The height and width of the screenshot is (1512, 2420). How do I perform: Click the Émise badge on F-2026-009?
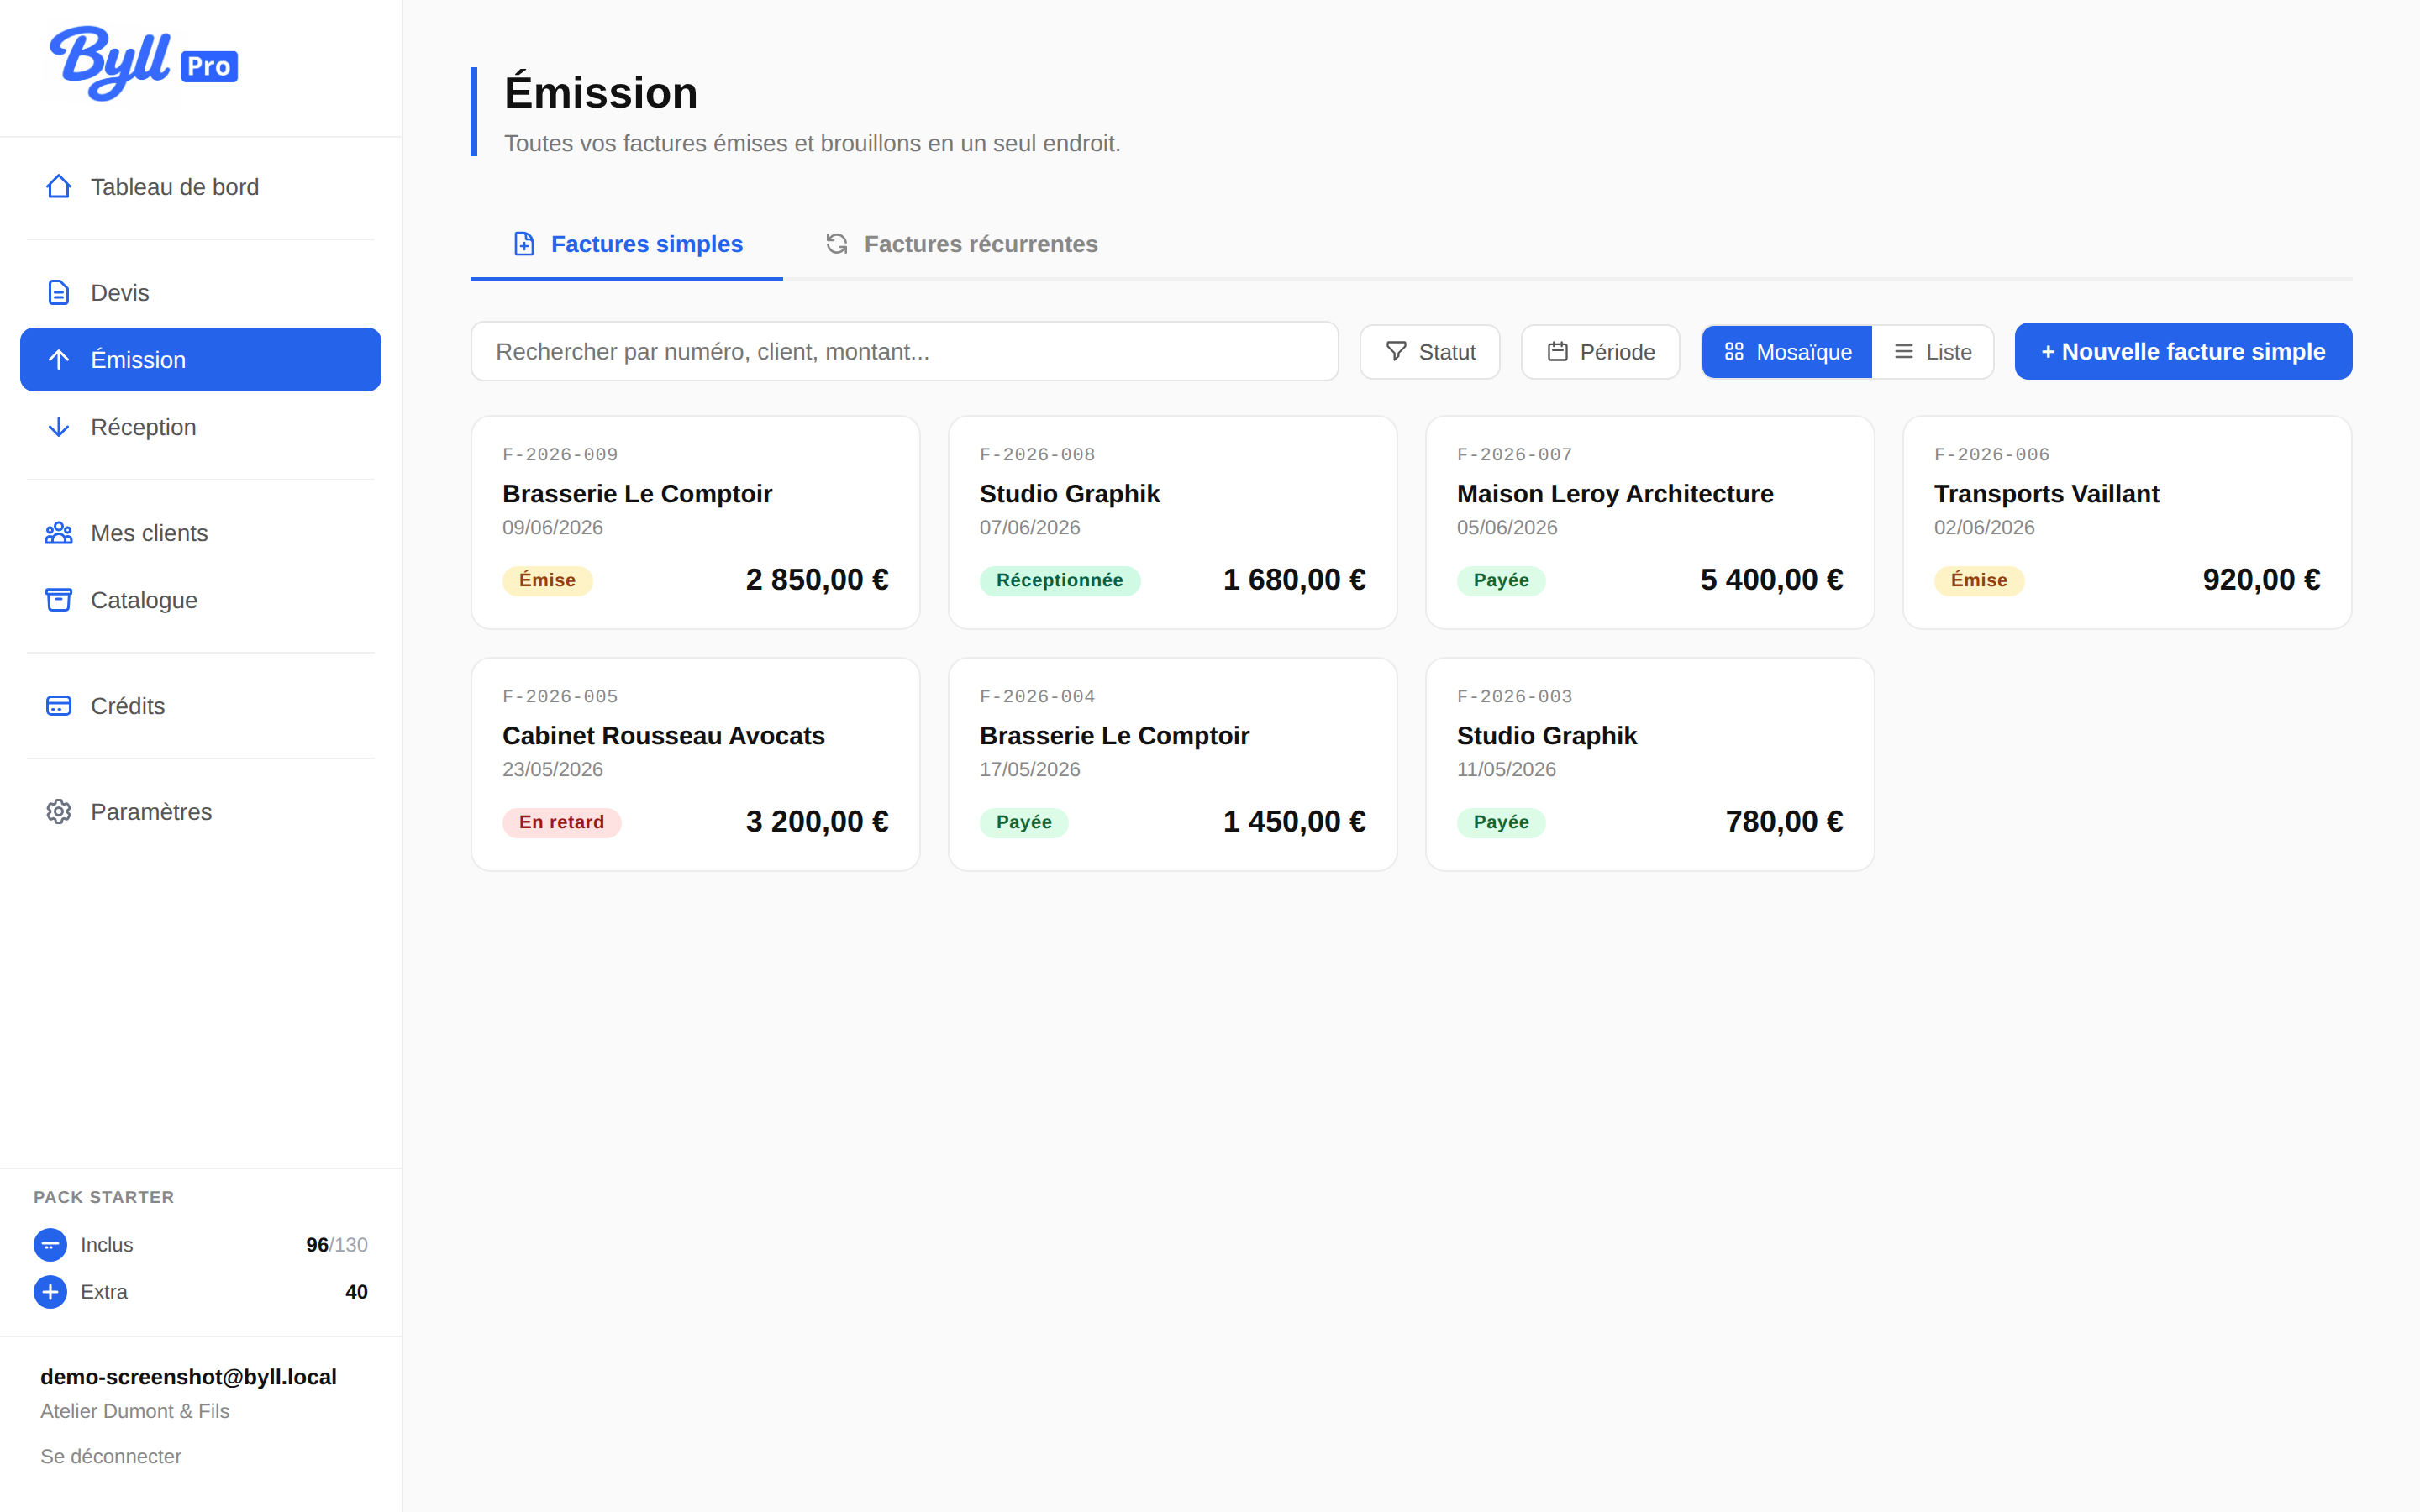pyautogui.click(x=547, y=580)
